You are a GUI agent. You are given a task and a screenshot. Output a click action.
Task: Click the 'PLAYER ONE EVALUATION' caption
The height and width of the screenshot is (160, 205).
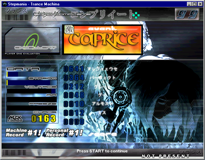click(22, 54)
